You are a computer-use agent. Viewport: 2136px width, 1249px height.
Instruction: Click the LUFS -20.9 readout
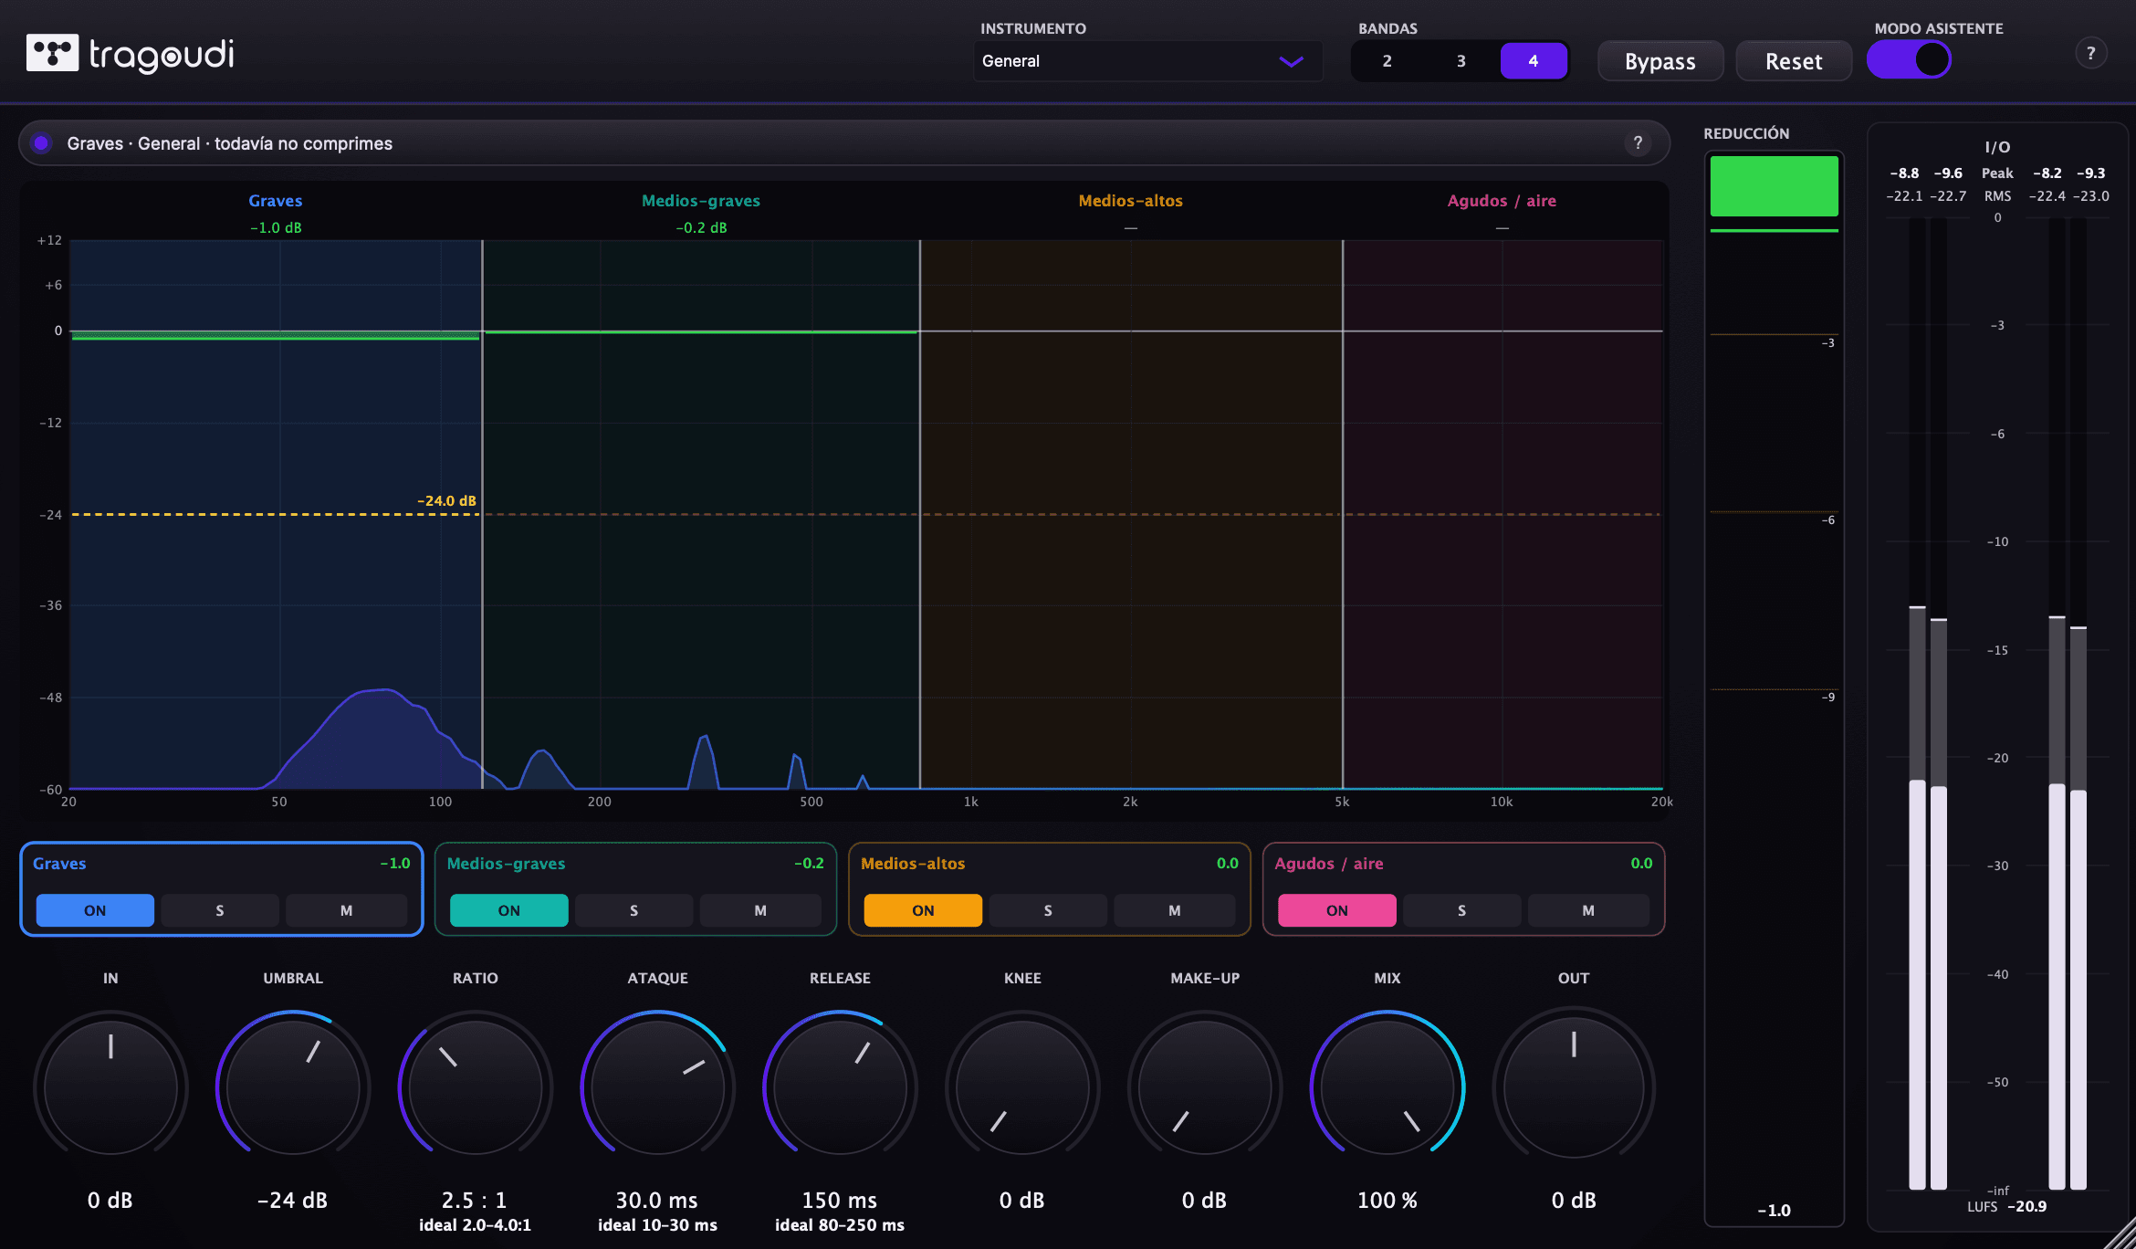coord(2007,1206)
